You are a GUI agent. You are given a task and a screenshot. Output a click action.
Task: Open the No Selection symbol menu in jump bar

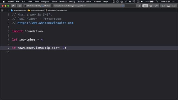point(62,11)
